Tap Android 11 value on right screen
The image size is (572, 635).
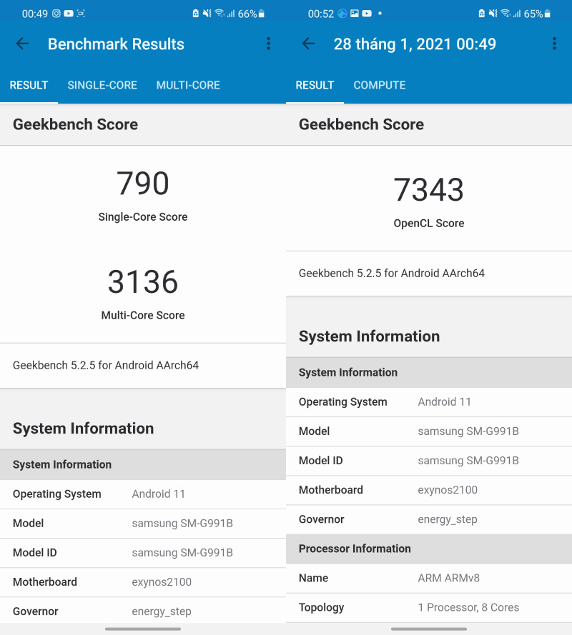(x=444, y=401)
